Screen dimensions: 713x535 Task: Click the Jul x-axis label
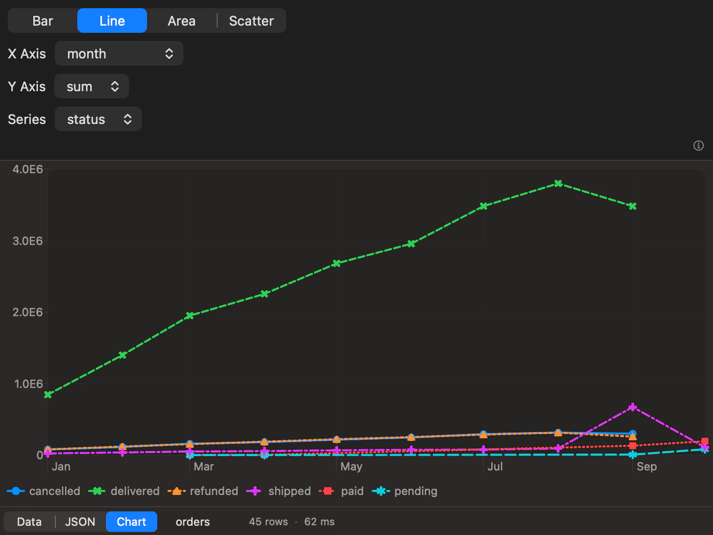coord(495,466)
